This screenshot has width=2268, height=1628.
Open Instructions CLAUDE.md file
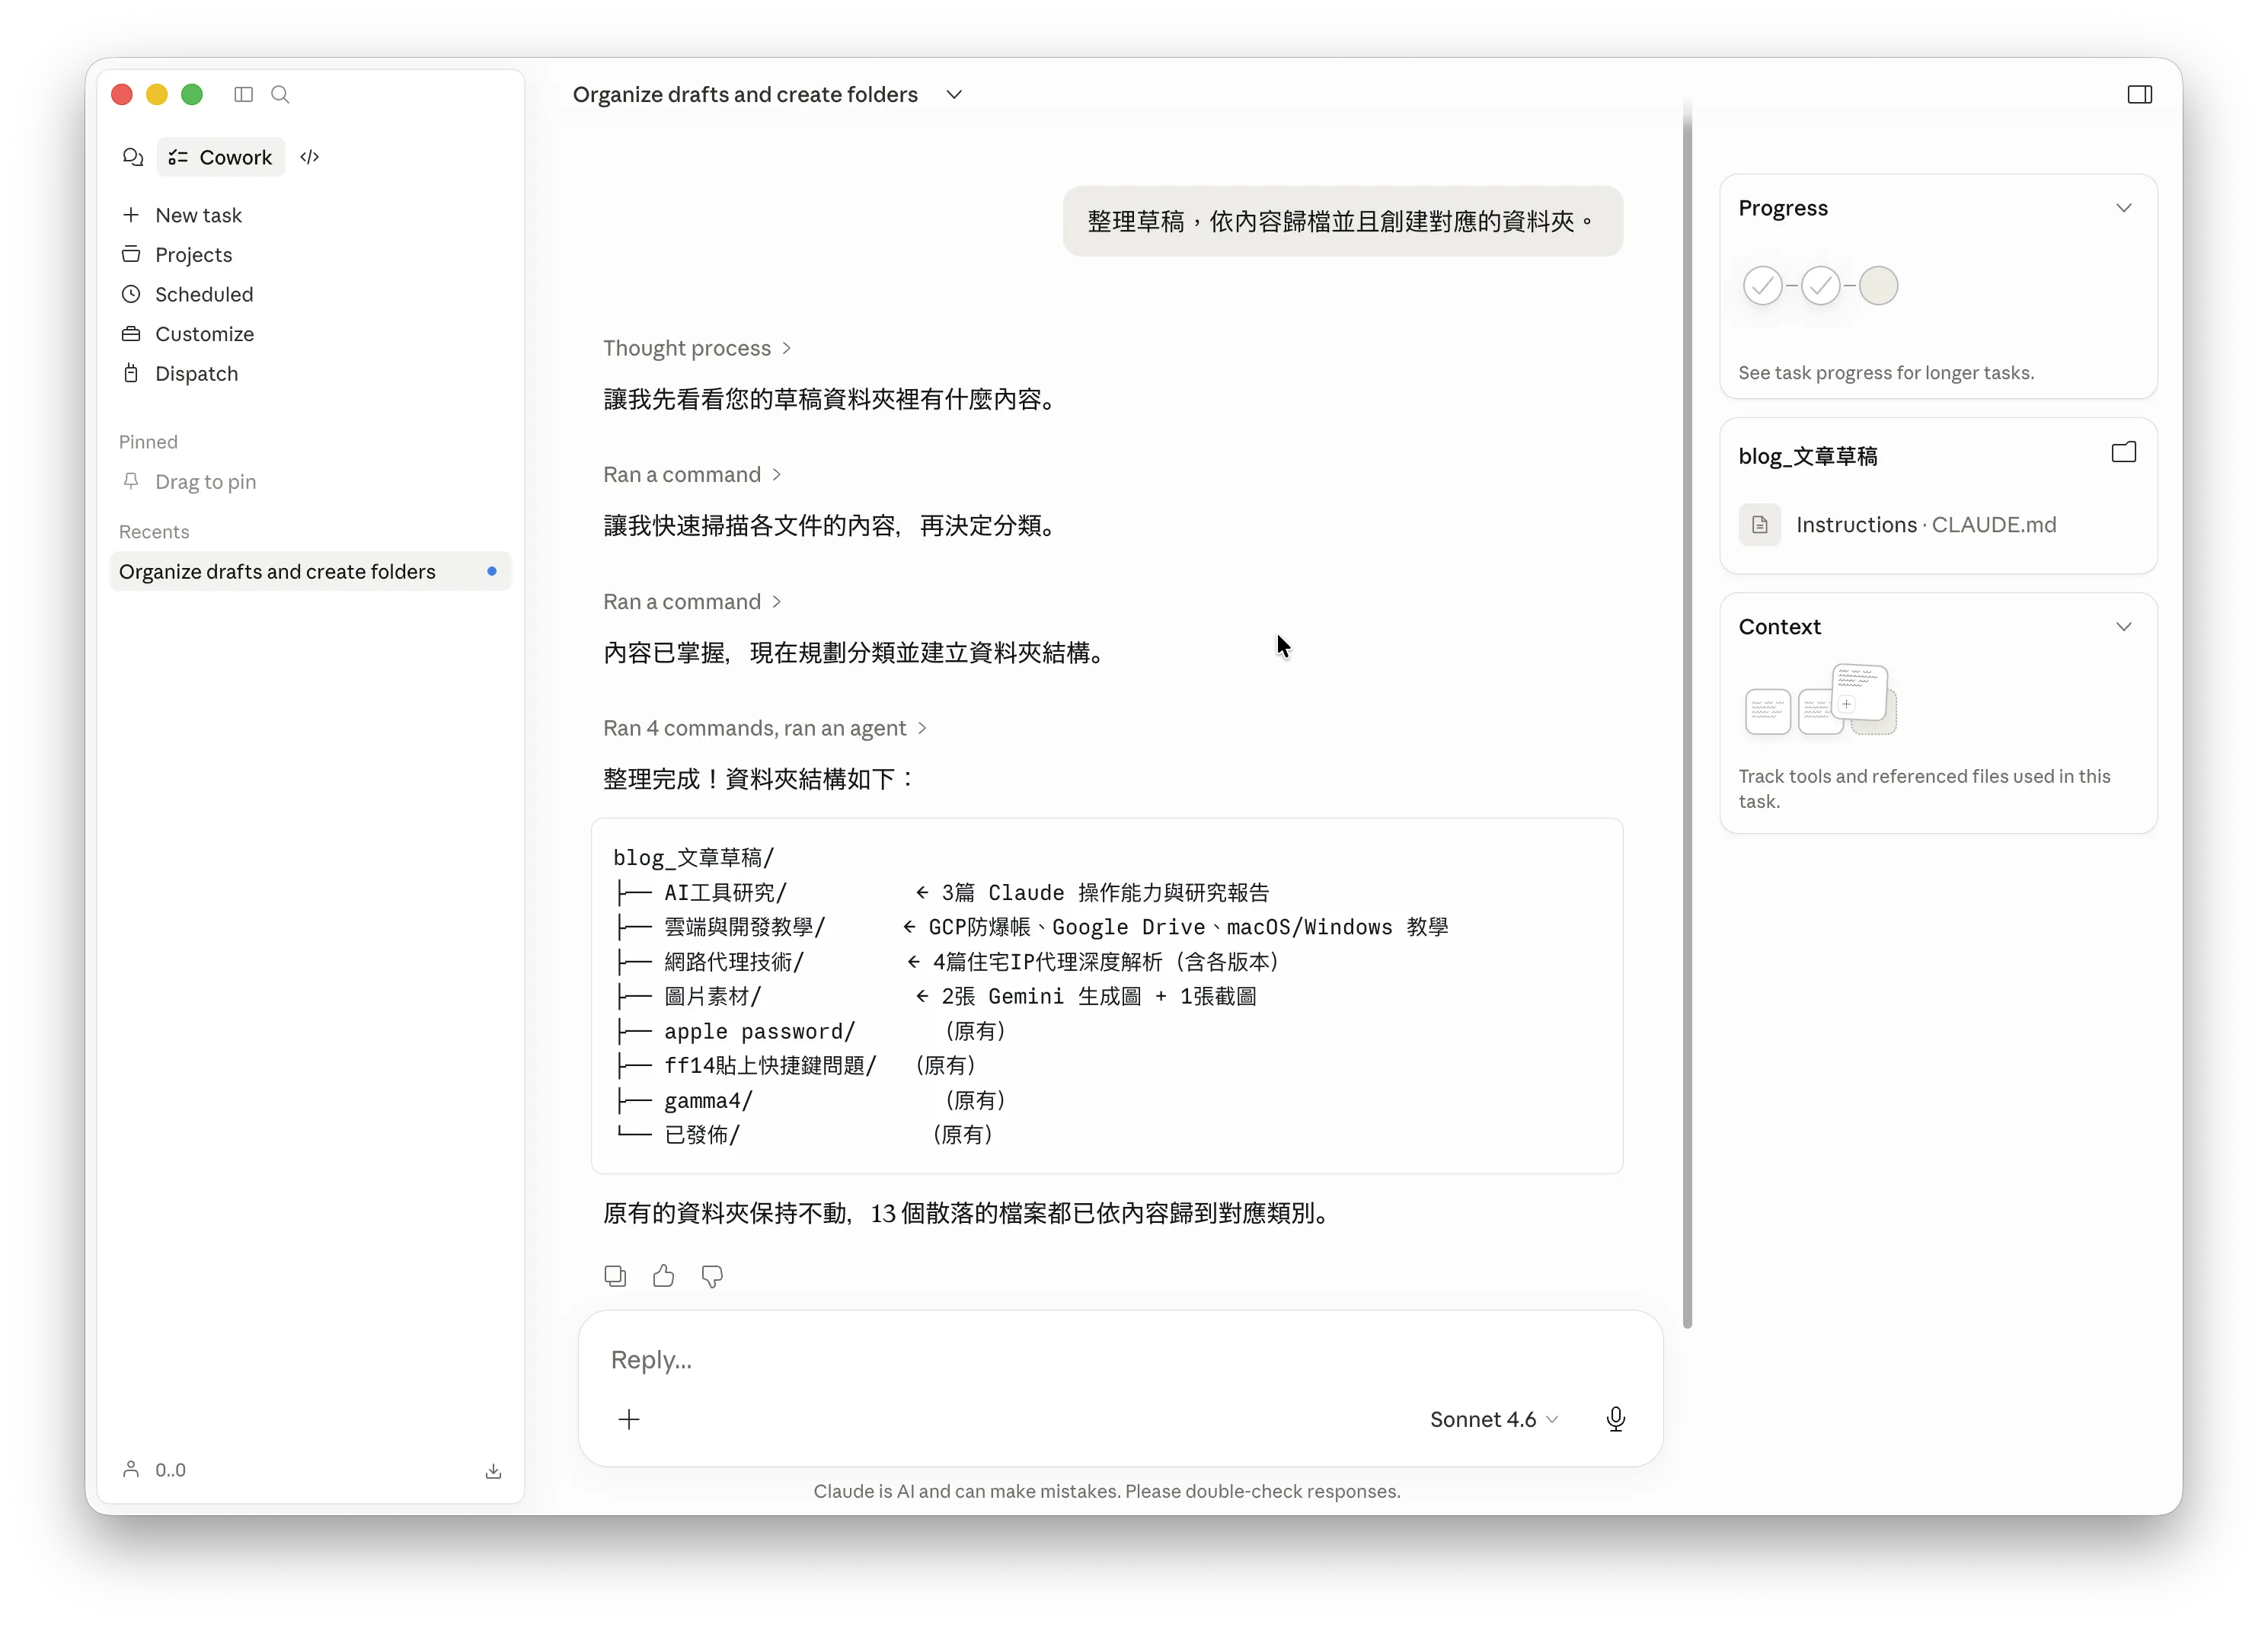pos(1897,524)
